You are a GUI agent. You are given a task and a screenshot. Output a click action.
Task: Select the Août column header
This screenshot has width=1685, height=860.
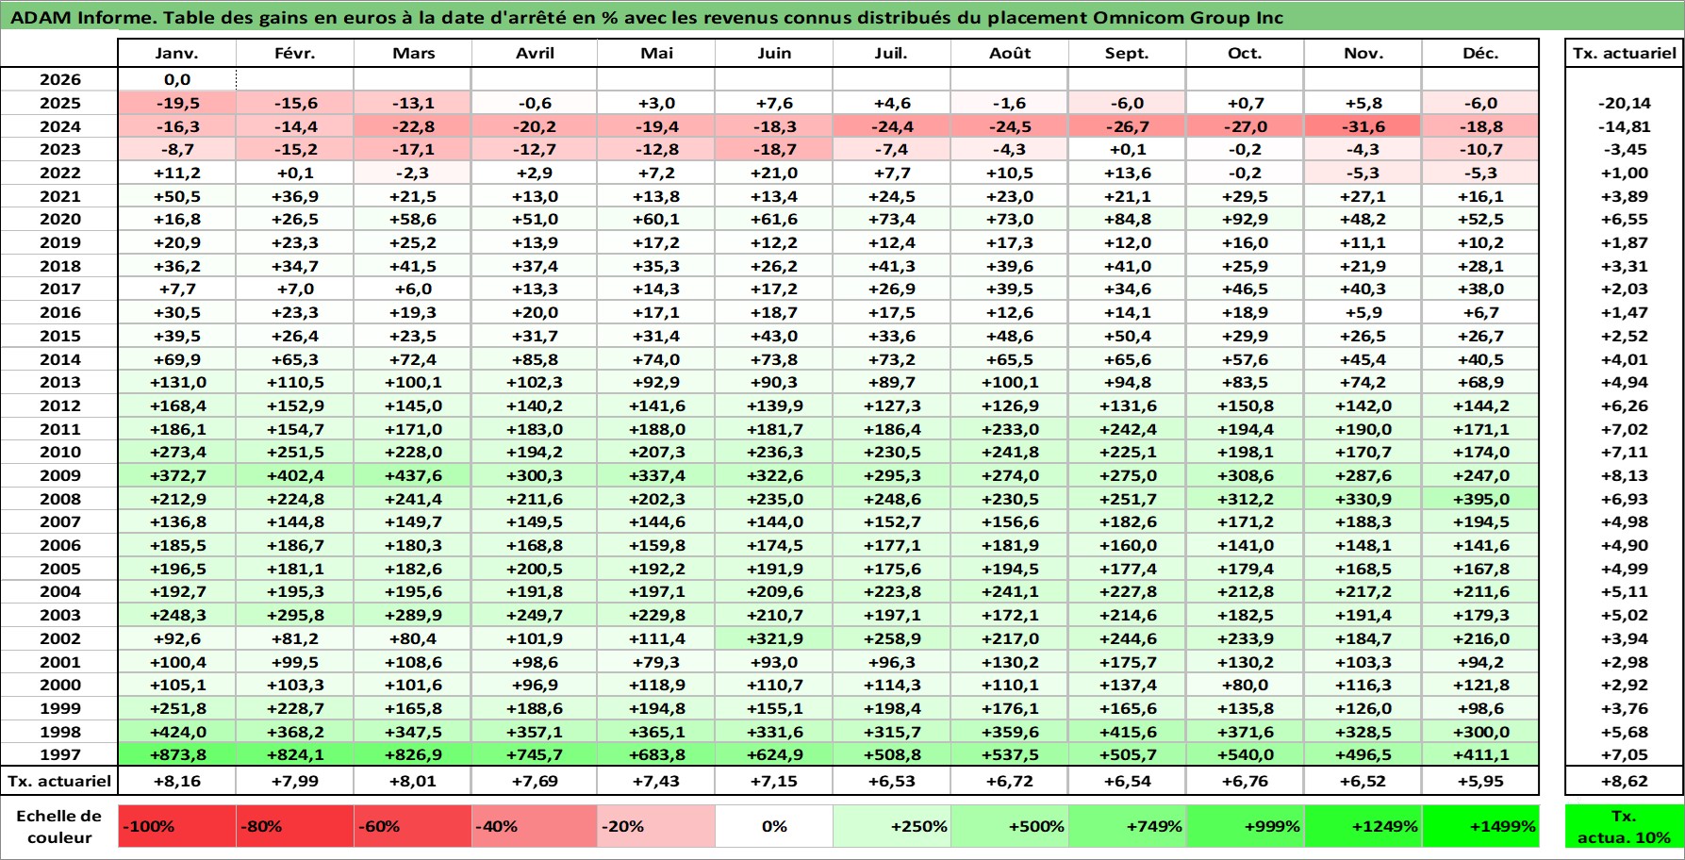[1010, 53]
